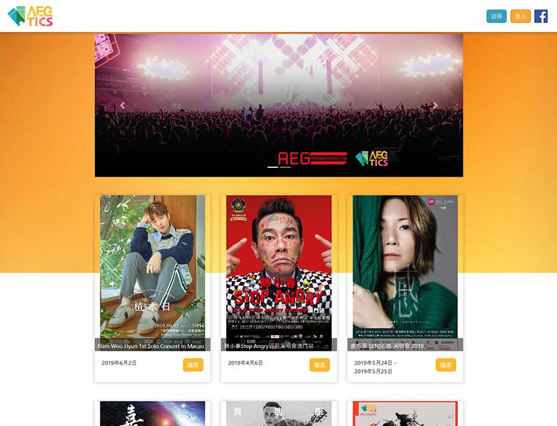Open the black-and-white guitarist poster
The image size is (557, 426).
(x=279, y=414)
